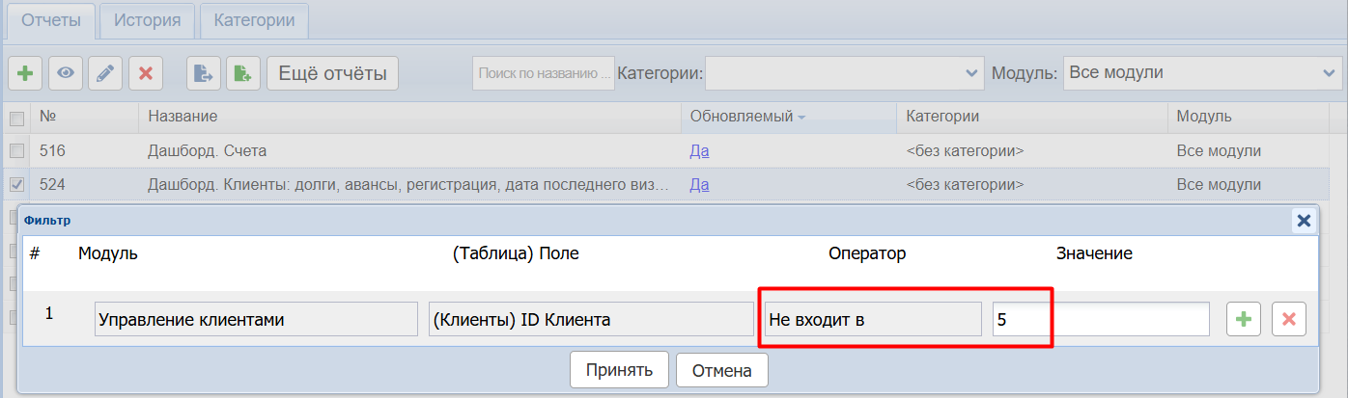
Task: Click the blue Export report file icon
Action: pyautogui.click(x=203, y=73)
